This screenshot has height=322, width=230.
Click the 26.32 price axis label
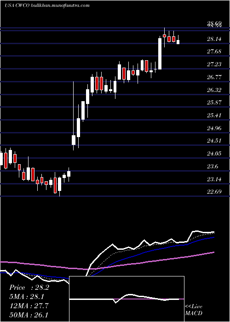214,90
